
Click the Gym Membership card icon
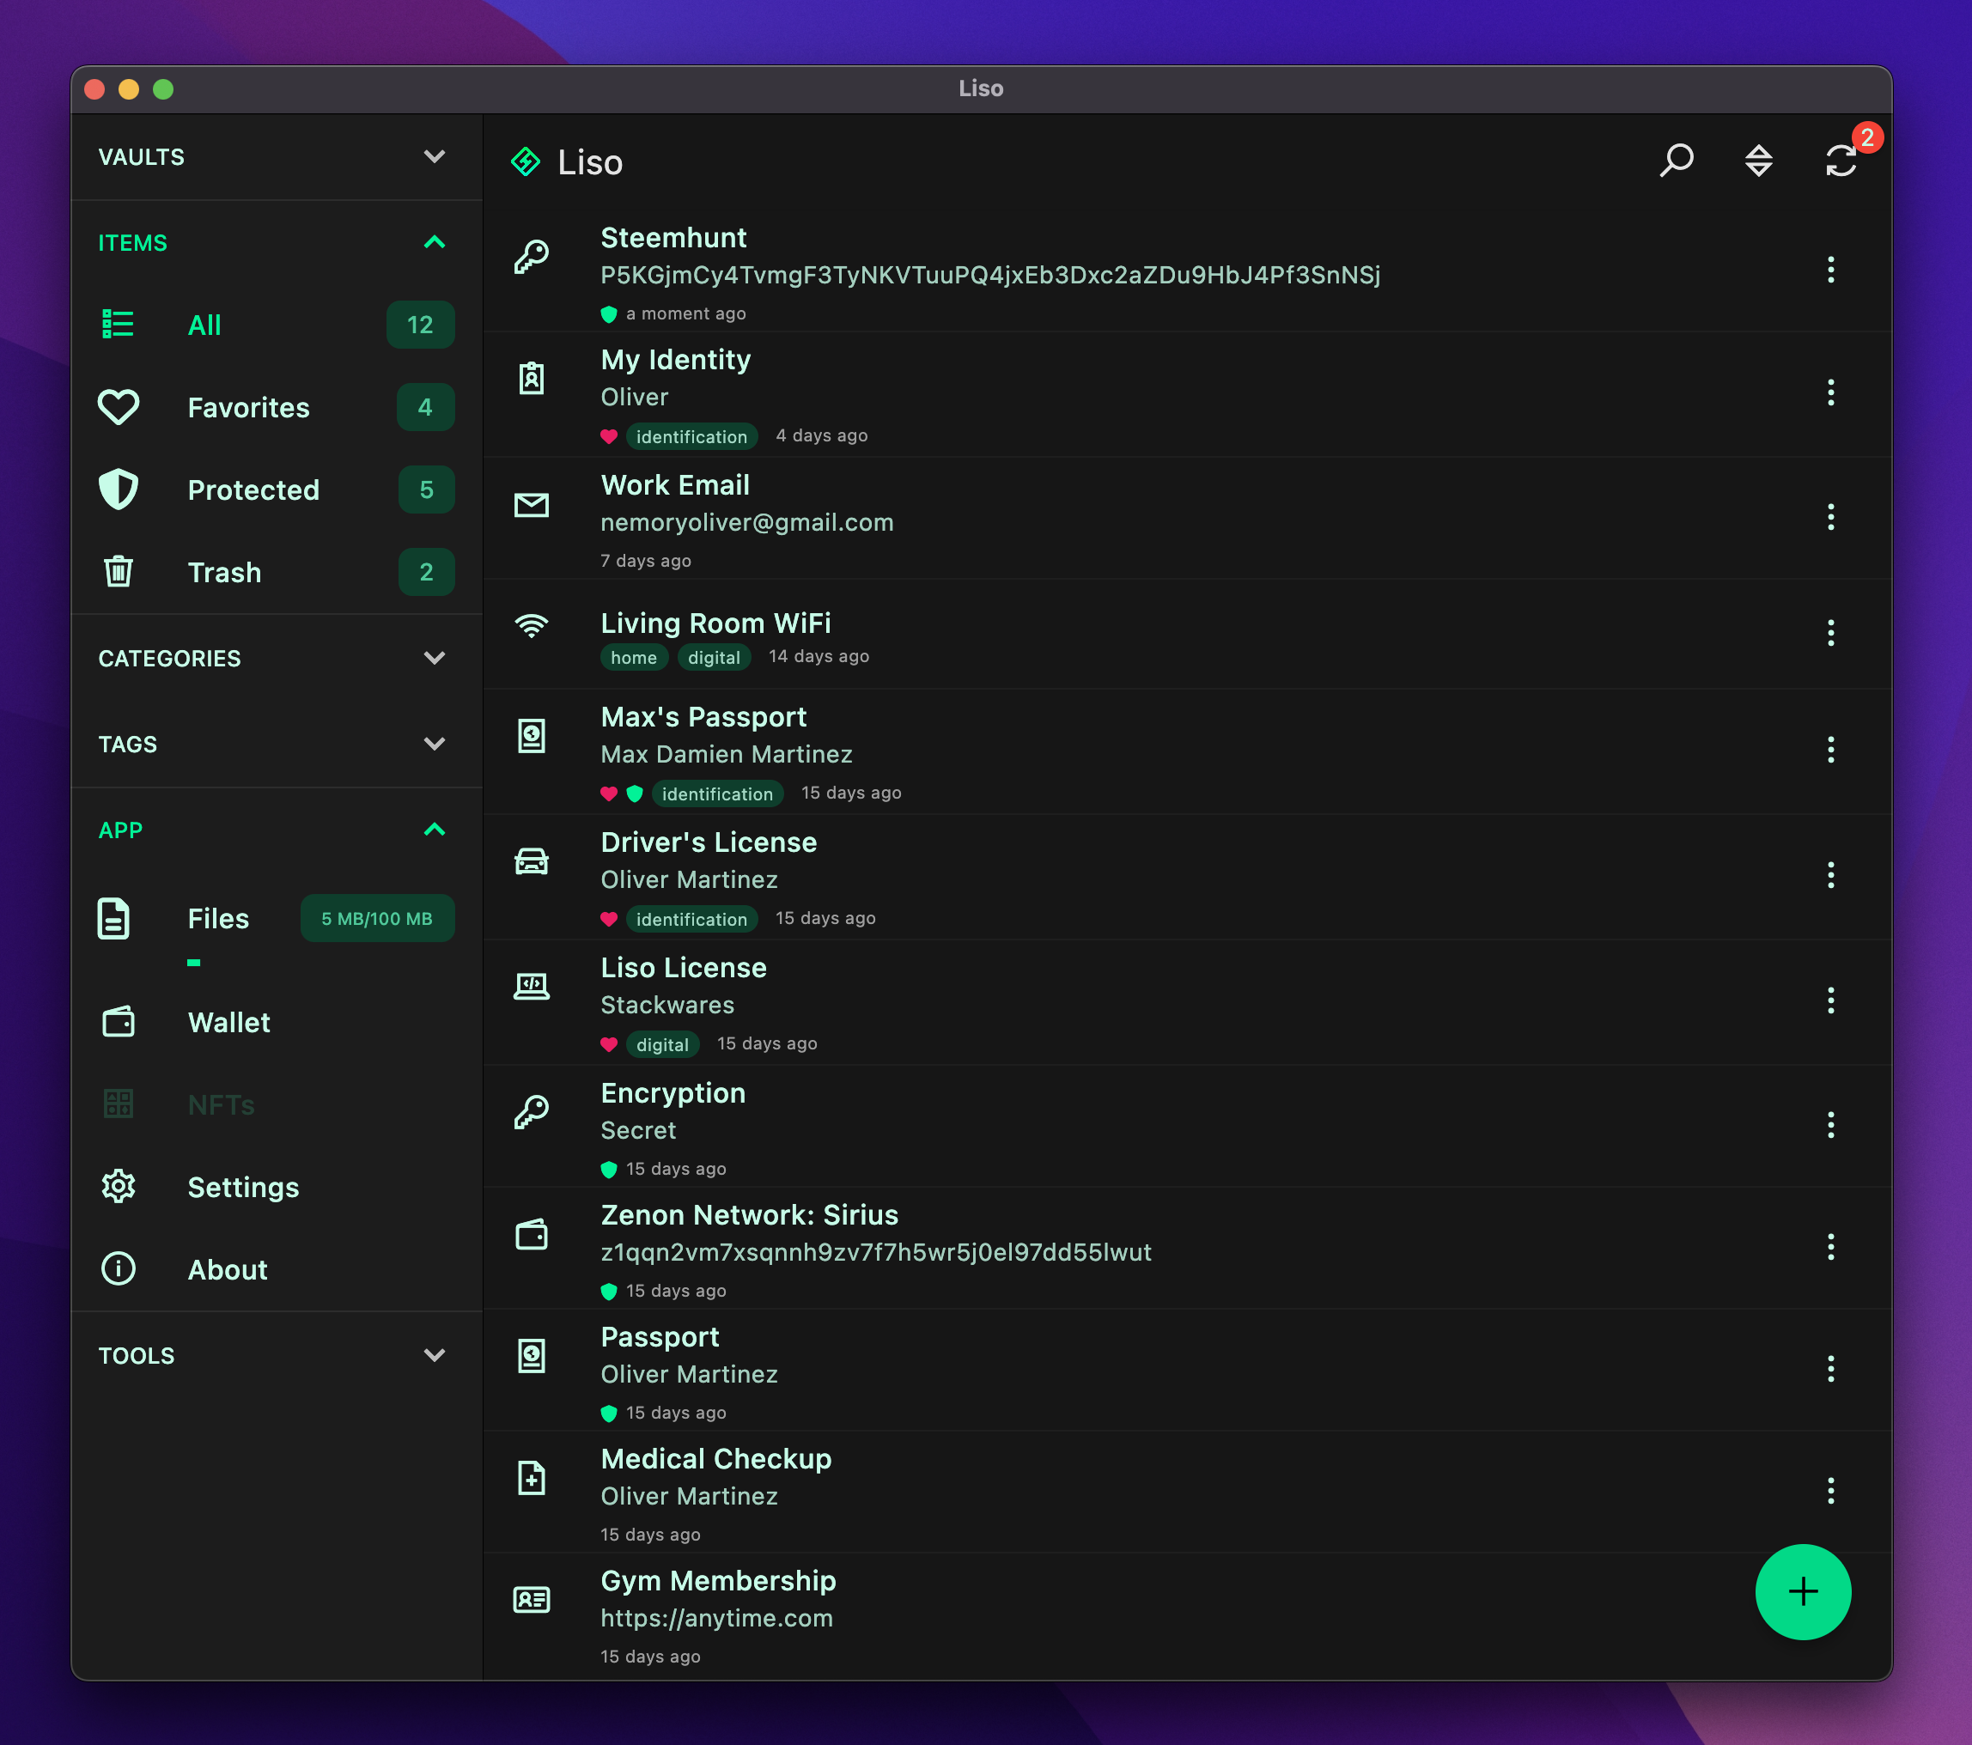pyautogui.click(x=532, y=1599)
